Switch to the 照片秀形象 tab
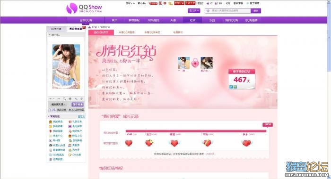331x179 pixels. pos(76,29)
